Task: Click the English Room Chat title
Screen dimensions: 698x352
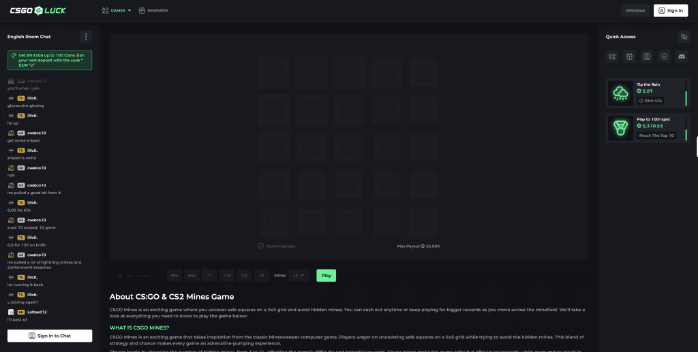Action: [x=29, y=37]
